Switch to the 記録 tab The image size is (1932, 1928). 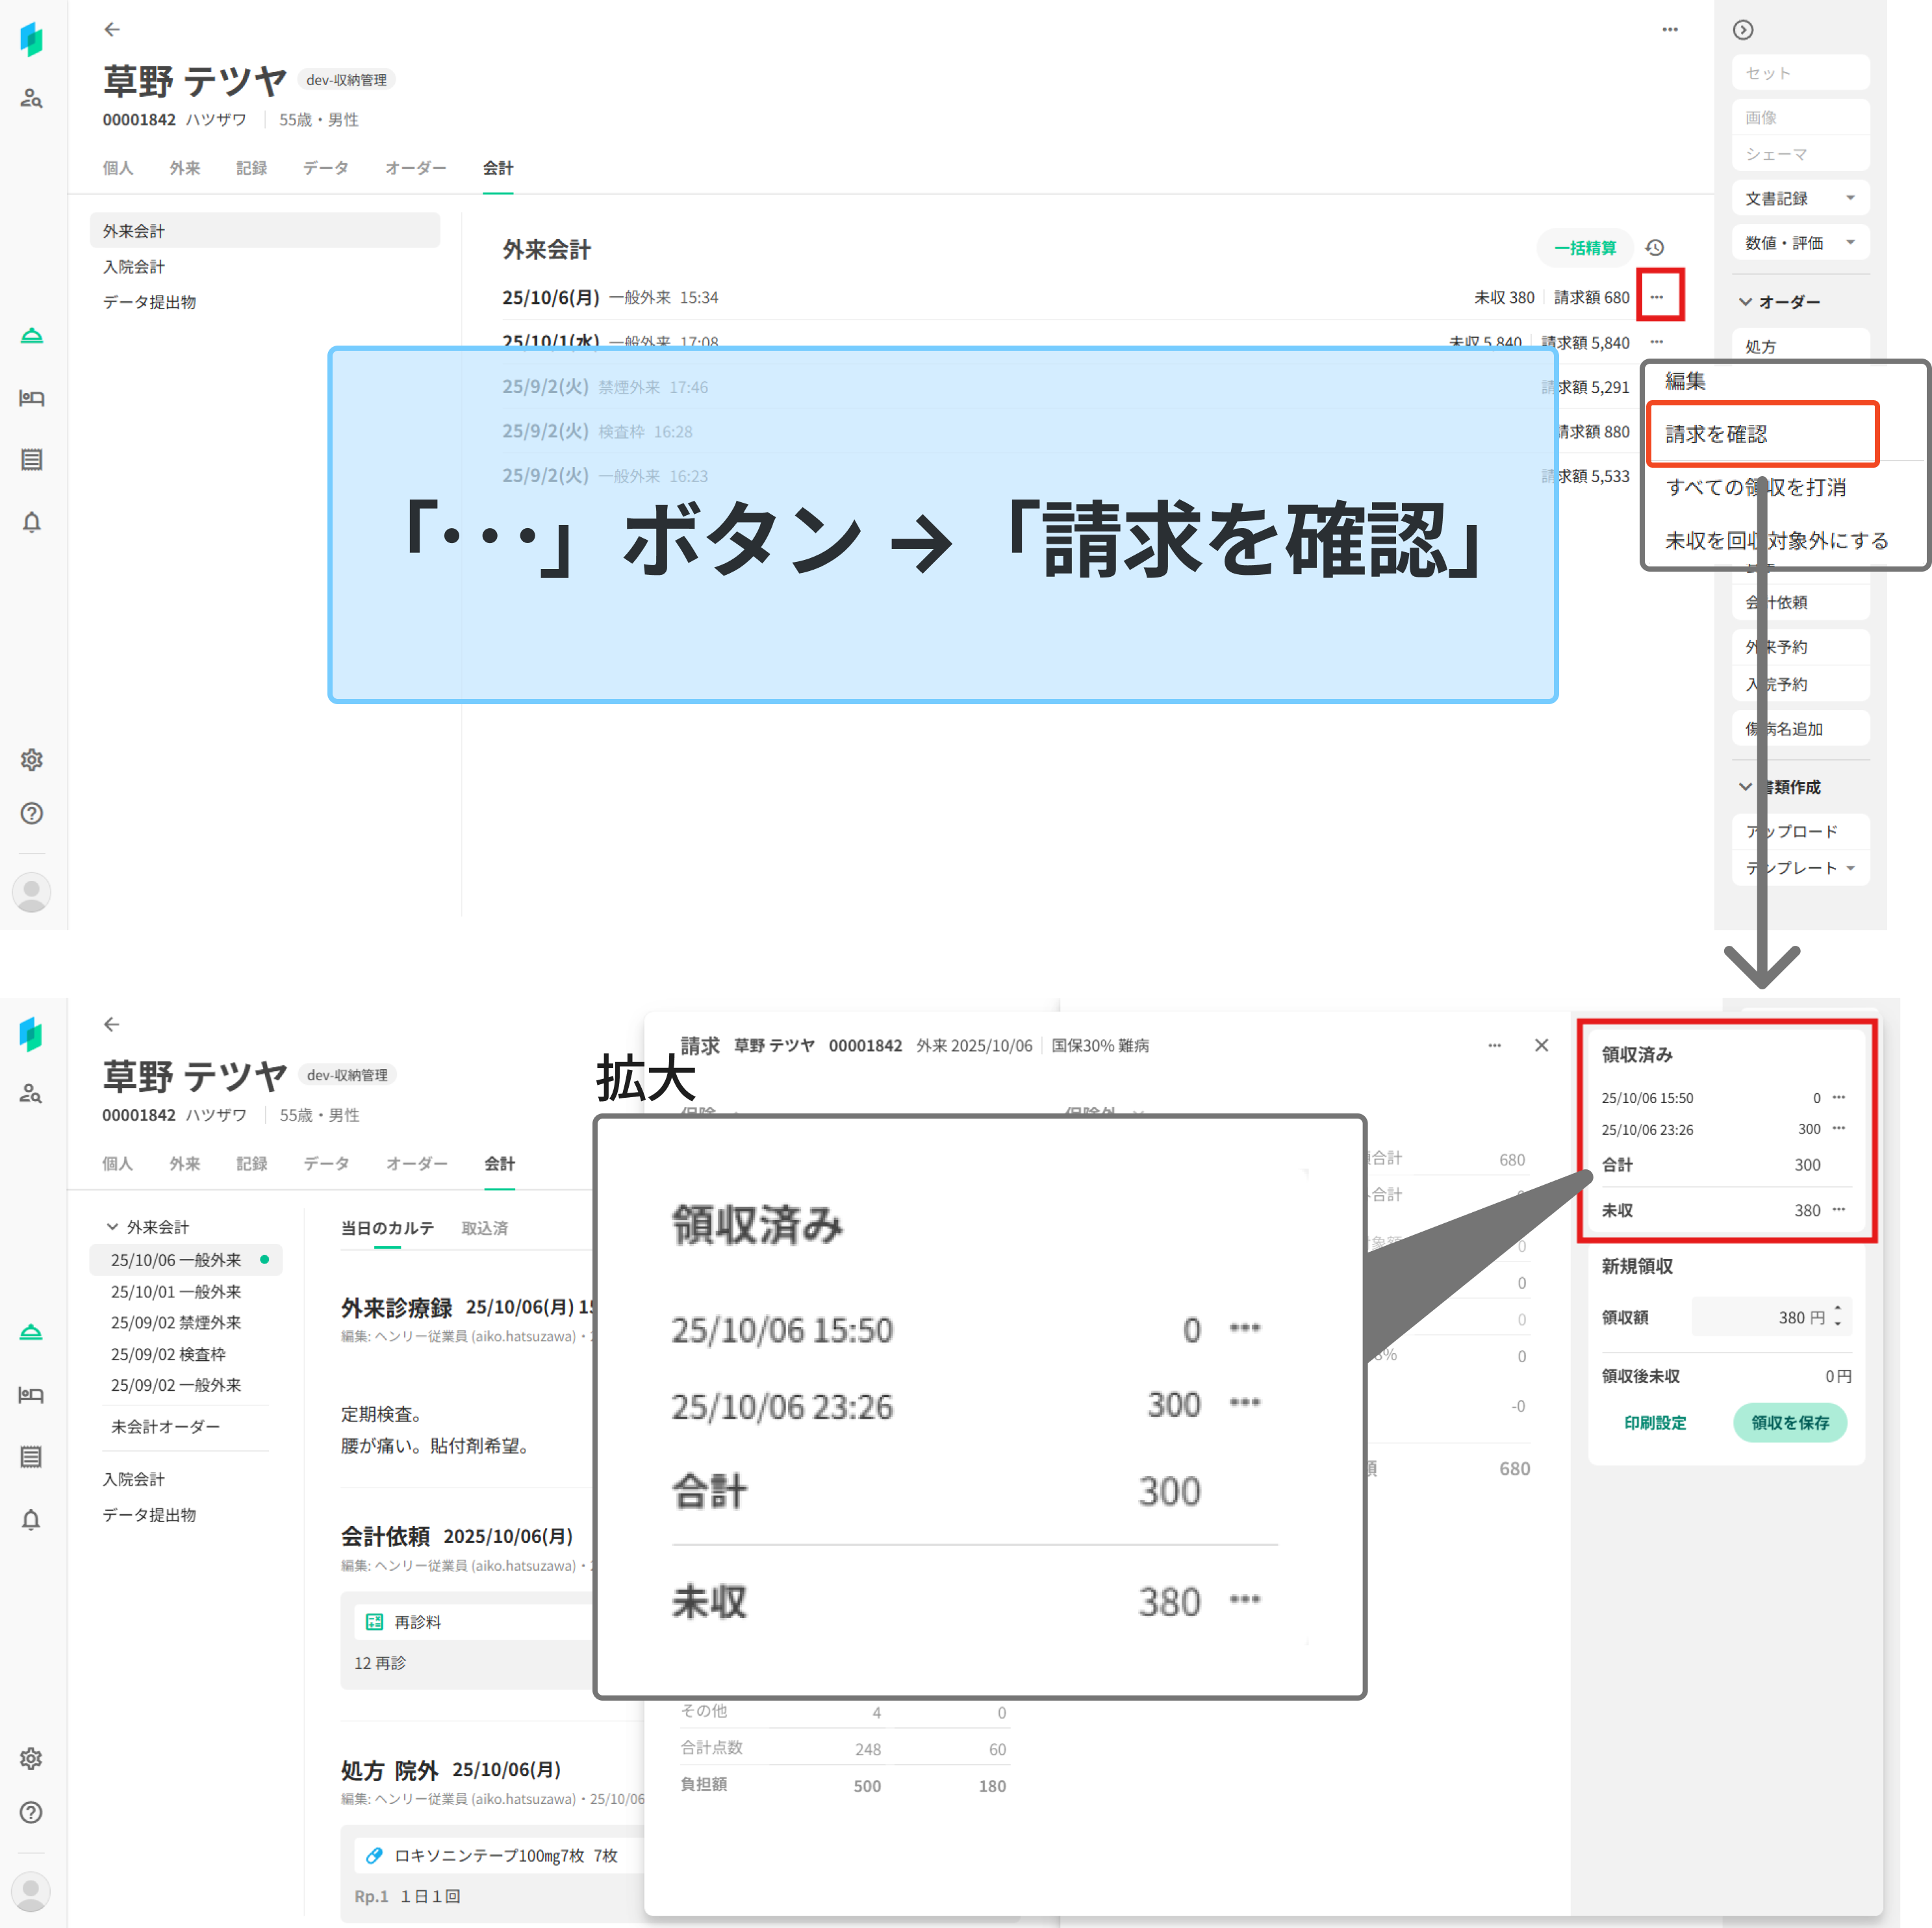pyautogui.click(x=251, y=168)
